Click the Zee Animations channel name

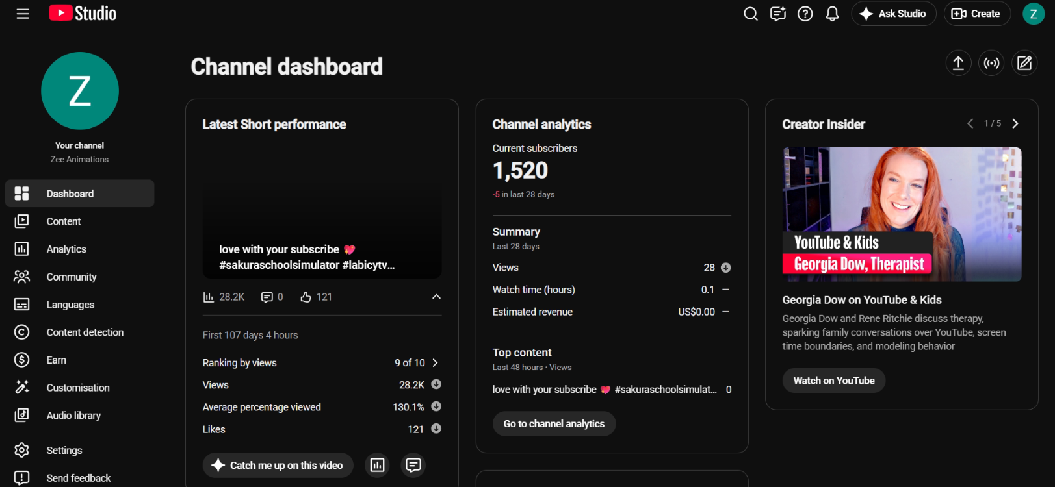tap(79, 159)
